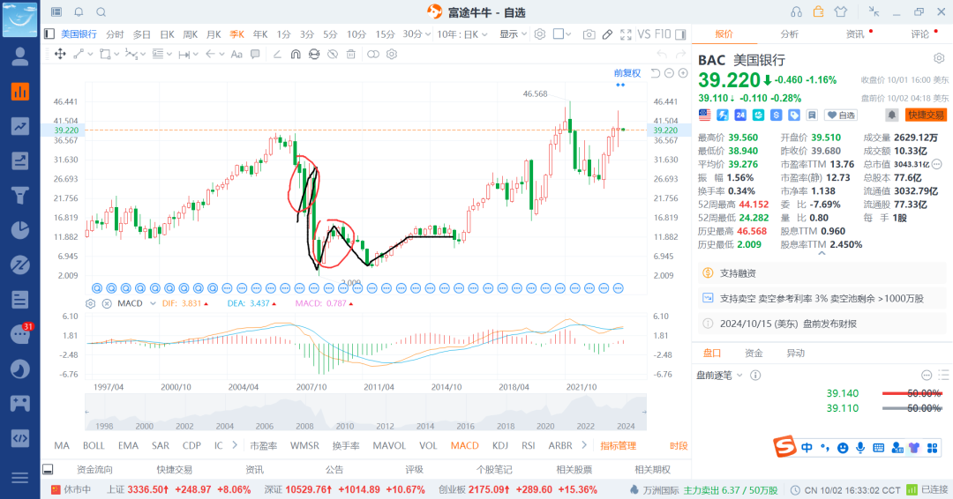The height and width of the screenshot is (499, 953).
Task: Remove the MACD indicator with X icon
Action: tap(107, 303)
